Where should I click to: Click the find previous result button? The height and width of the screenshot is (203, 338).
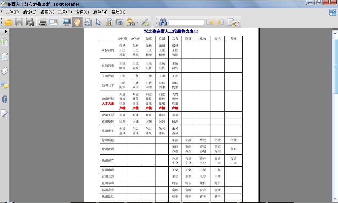click(210, 22)
